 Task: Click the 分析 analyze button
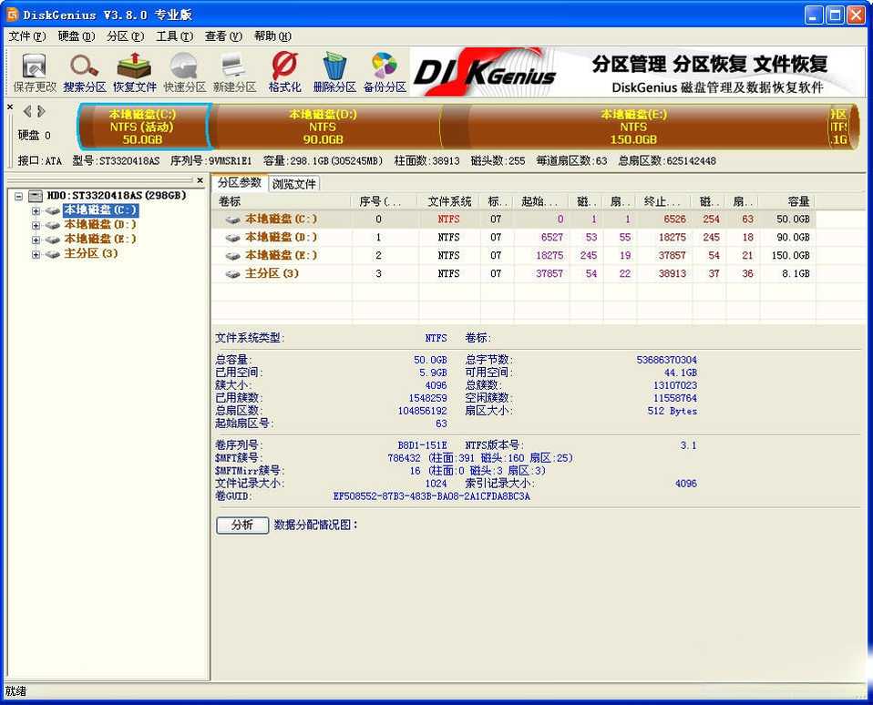242,525
